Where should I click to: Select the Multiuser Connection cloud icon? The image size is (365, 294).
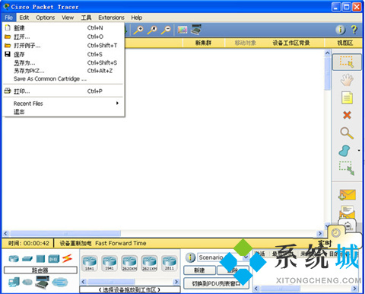[x=60, y=282]
